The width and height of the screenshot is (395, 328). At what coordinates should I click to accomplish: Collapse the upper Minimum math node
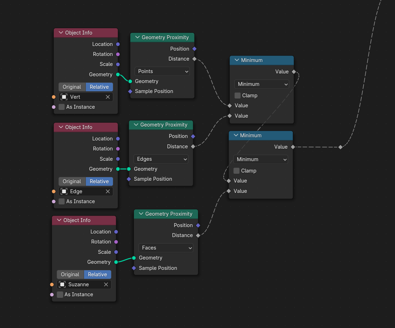237,60
